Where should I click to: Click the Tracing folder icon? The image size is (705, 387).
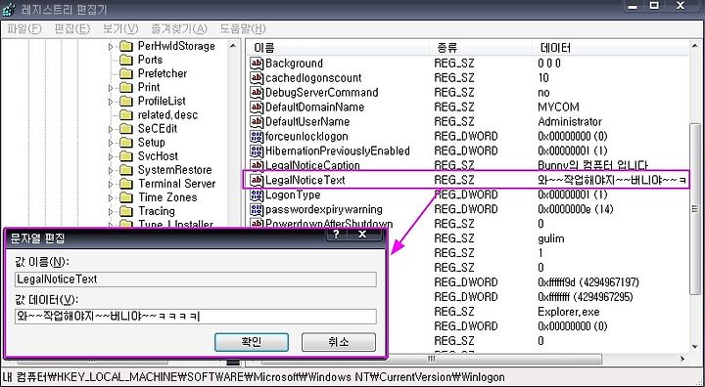[x=126, y=211]
